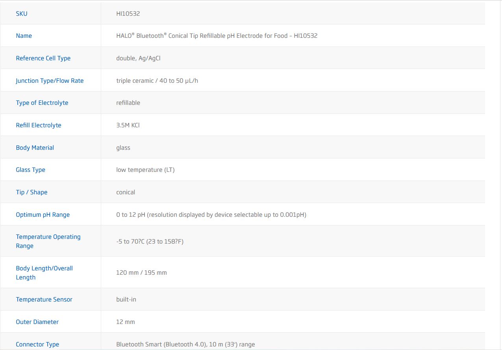Image resolution: width=502 pixels, height=350 pixels.
Task: Click the Refill Electrolyte label
Action: (x=39, y=125)
